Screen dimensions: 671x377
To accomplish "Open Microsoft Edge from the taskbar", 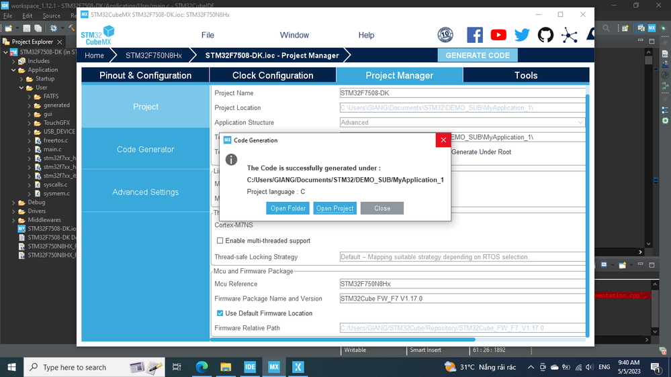I will (x=202, y=367).
